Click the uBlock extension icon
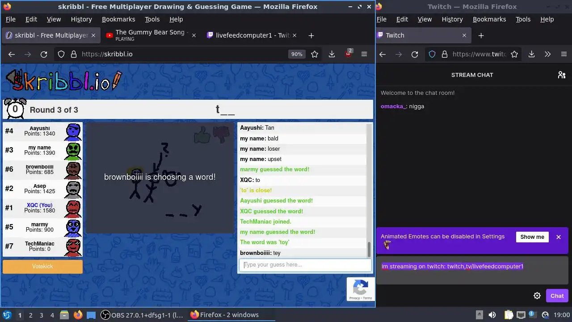572x322 pixels. (x=348, y=54)
